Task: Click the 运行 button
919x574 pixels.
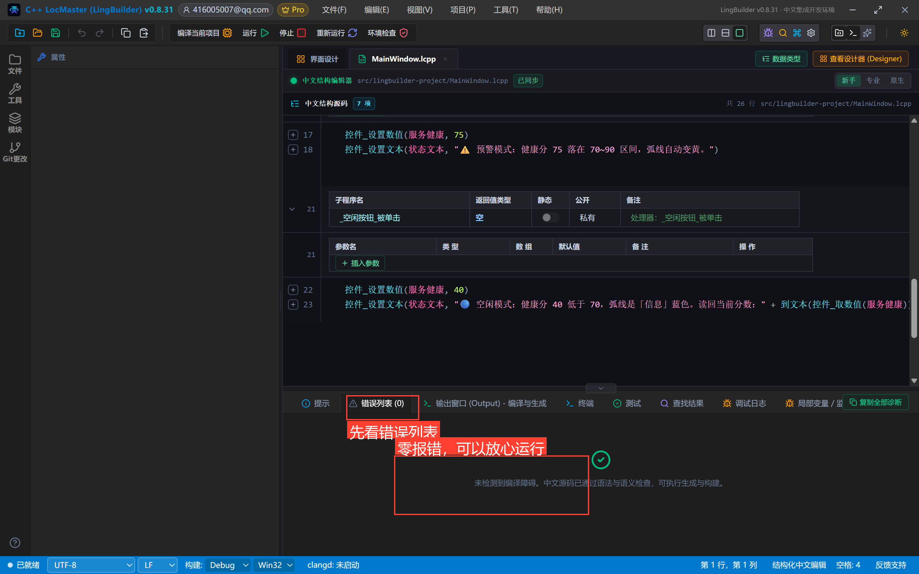Action: pyautogui.click(x=256, y=33)
